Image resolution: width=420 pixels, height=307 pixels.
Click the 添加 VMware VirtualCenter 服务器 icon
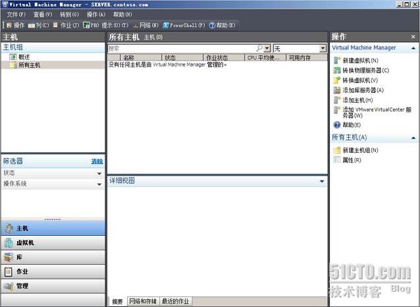tap(336, 110)
